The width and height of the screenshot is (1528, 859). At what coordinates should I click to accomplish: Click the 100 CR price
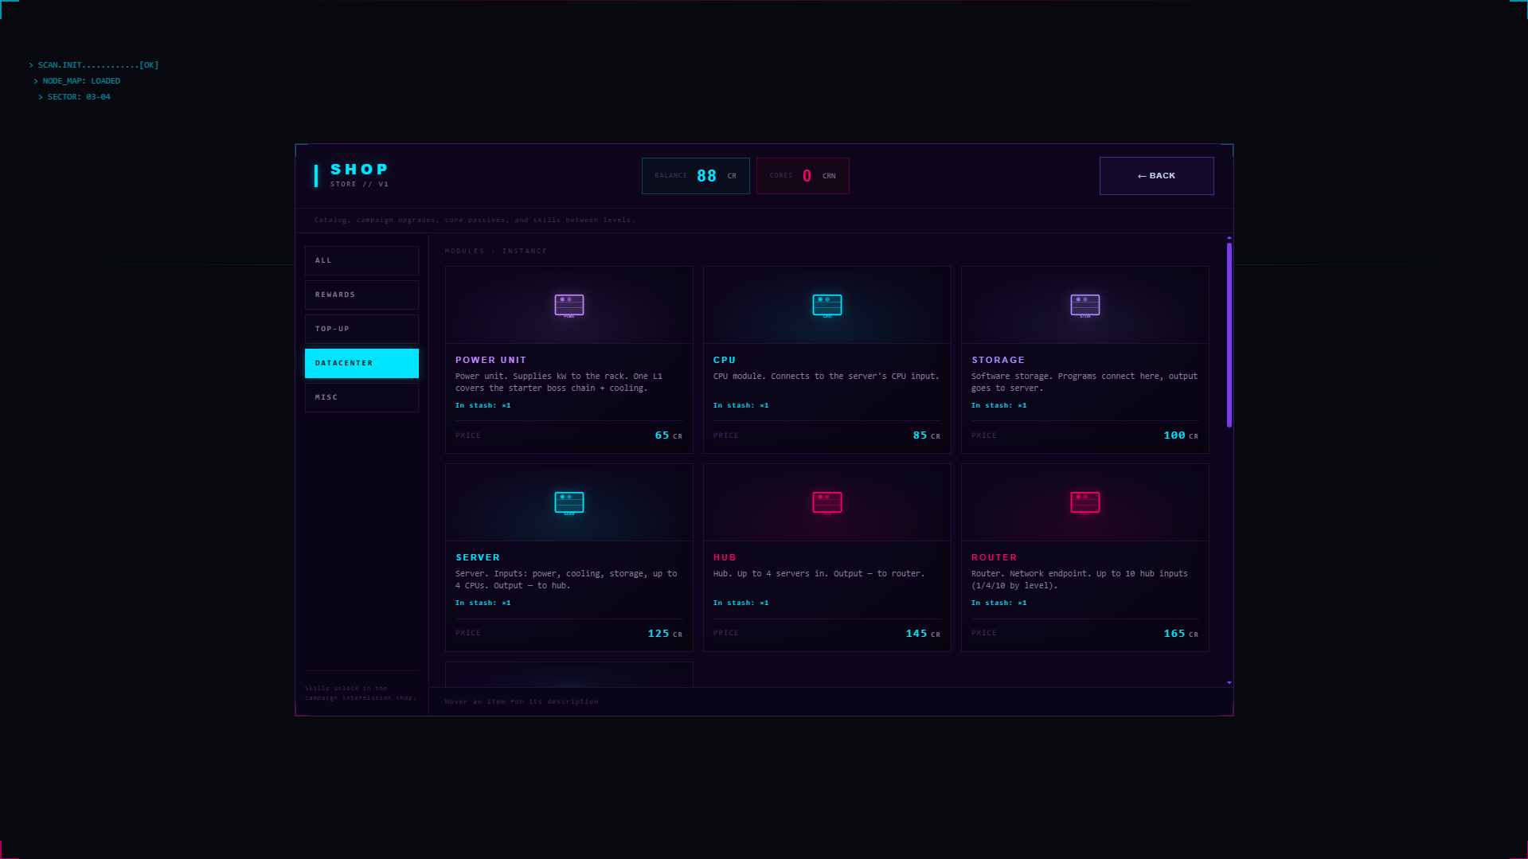(x=1181, y=435)
